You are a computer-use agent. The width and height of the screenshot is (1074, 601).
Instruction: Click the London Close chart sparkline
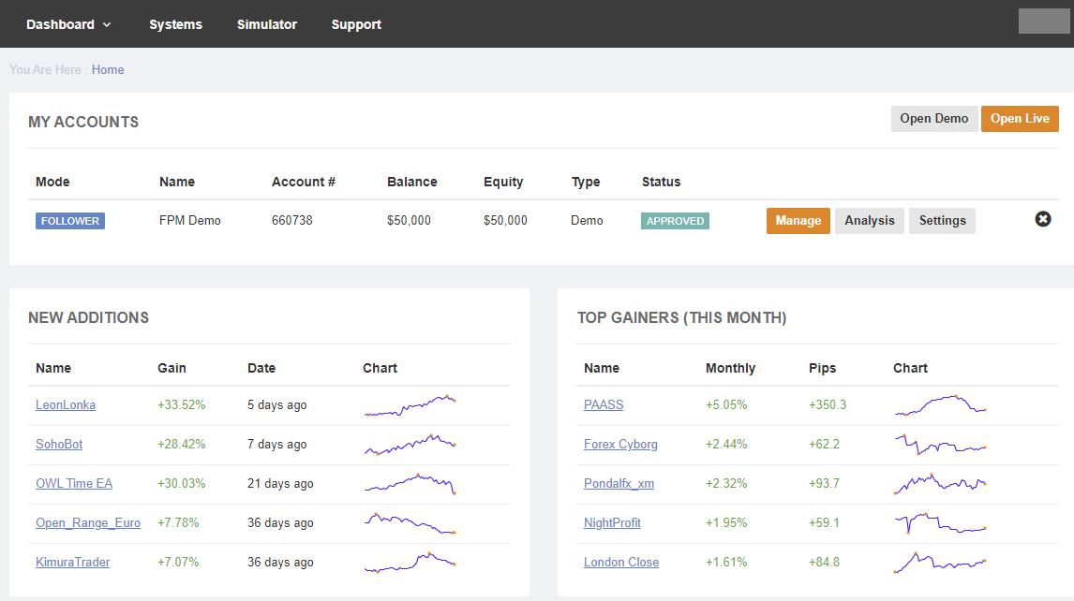point(940,562)
